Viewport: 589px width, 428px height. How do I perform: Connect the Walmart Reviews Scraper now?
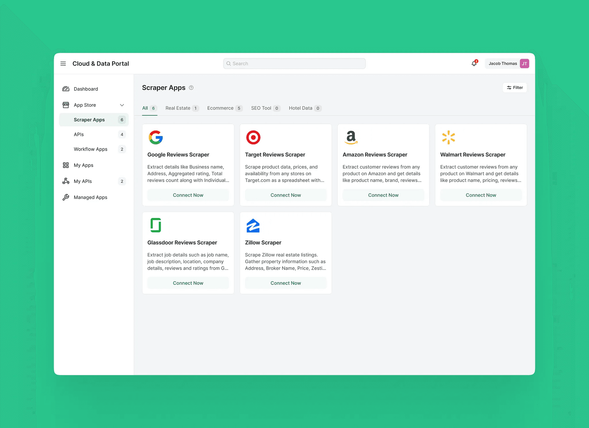481,195
